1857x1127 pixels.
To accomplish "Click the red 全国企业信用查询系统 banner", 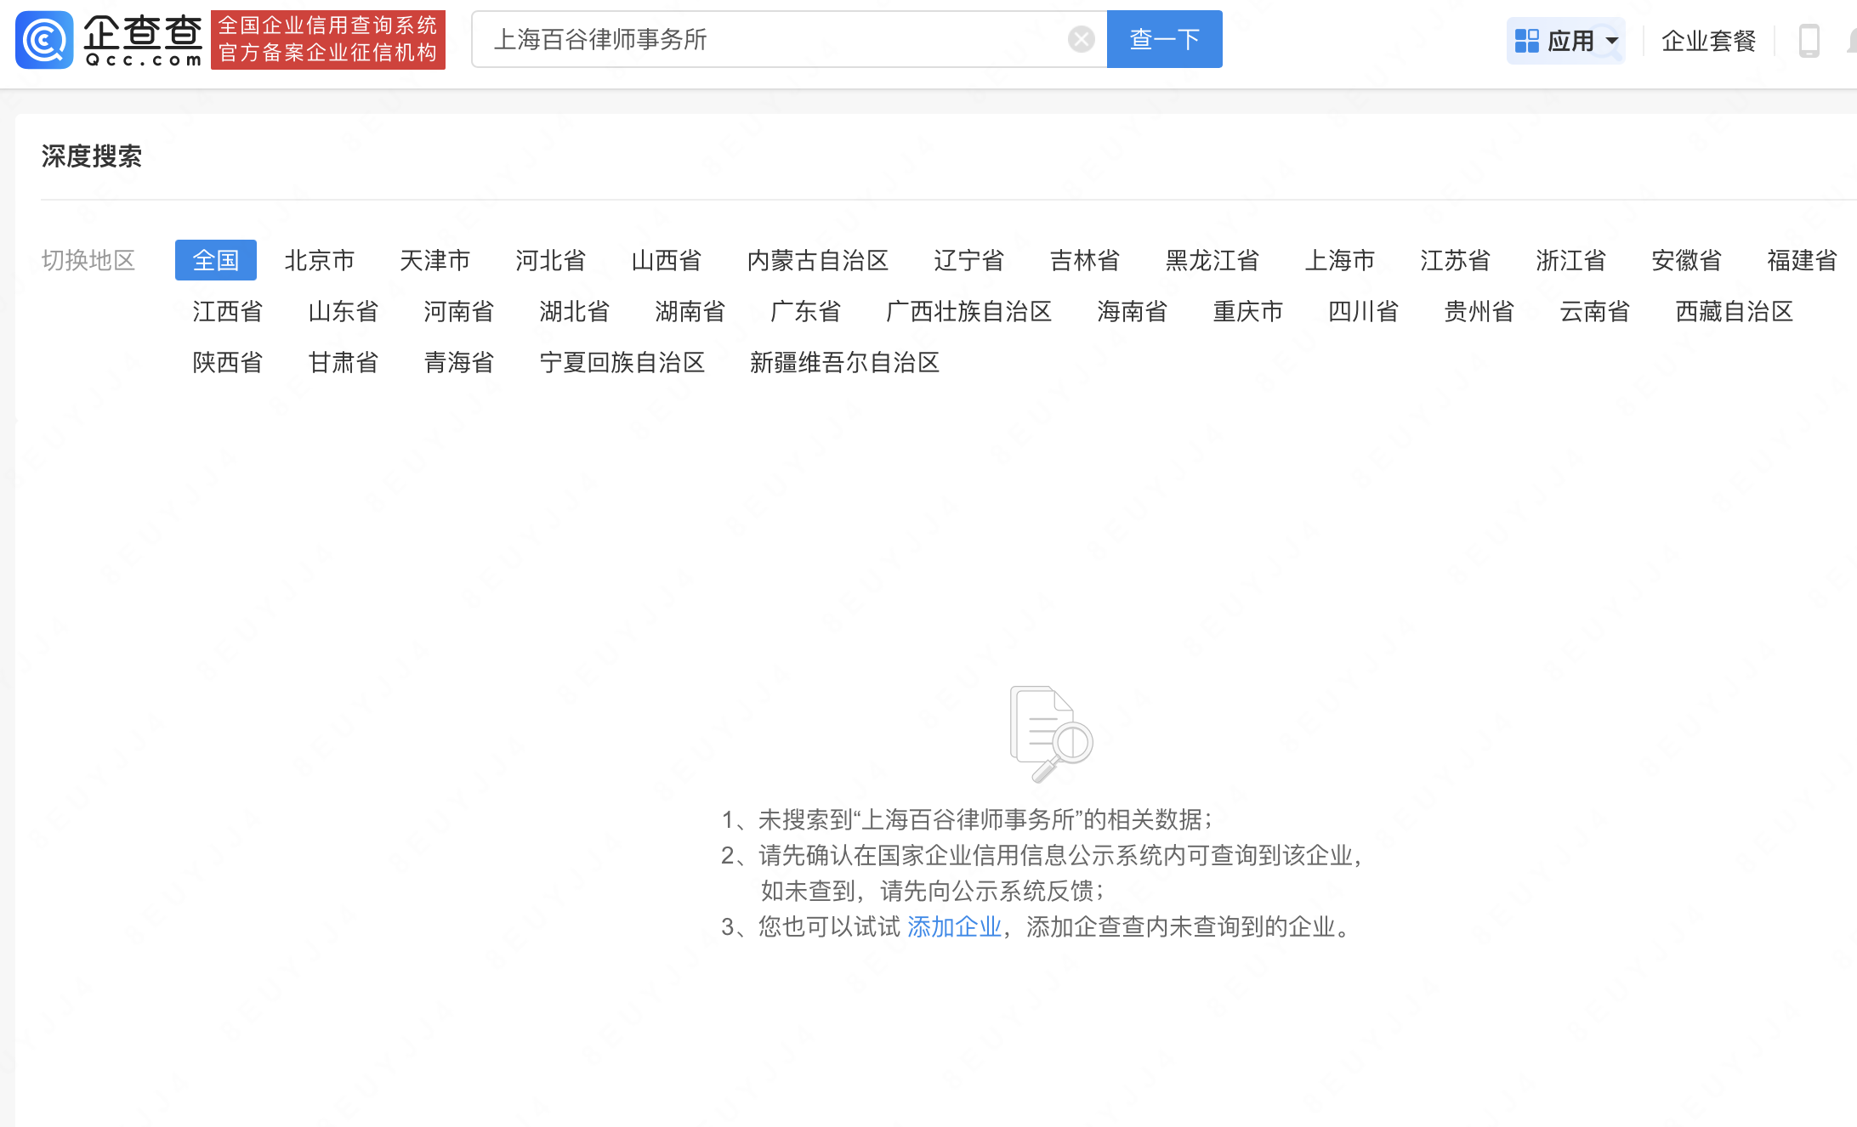I will [328, 40].
